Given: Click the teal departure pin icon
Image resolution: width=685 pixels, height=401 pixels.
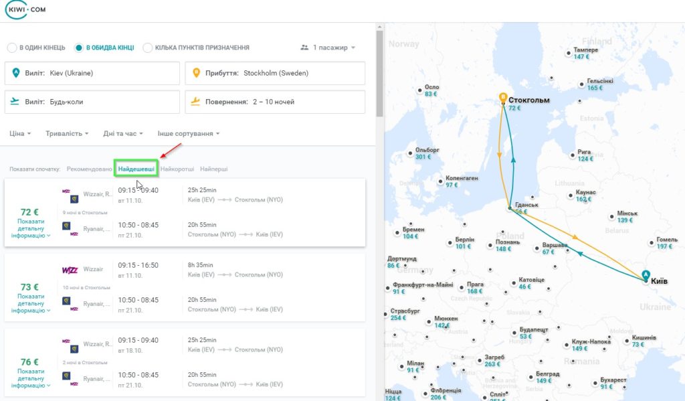Looking at the screenshot, I should (16, 72).
